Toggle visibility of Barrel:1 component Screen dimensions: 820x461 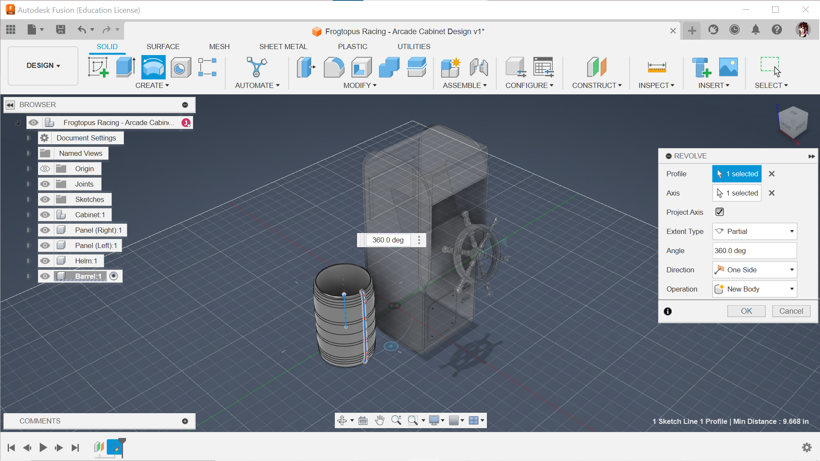[x=44, y=276]
